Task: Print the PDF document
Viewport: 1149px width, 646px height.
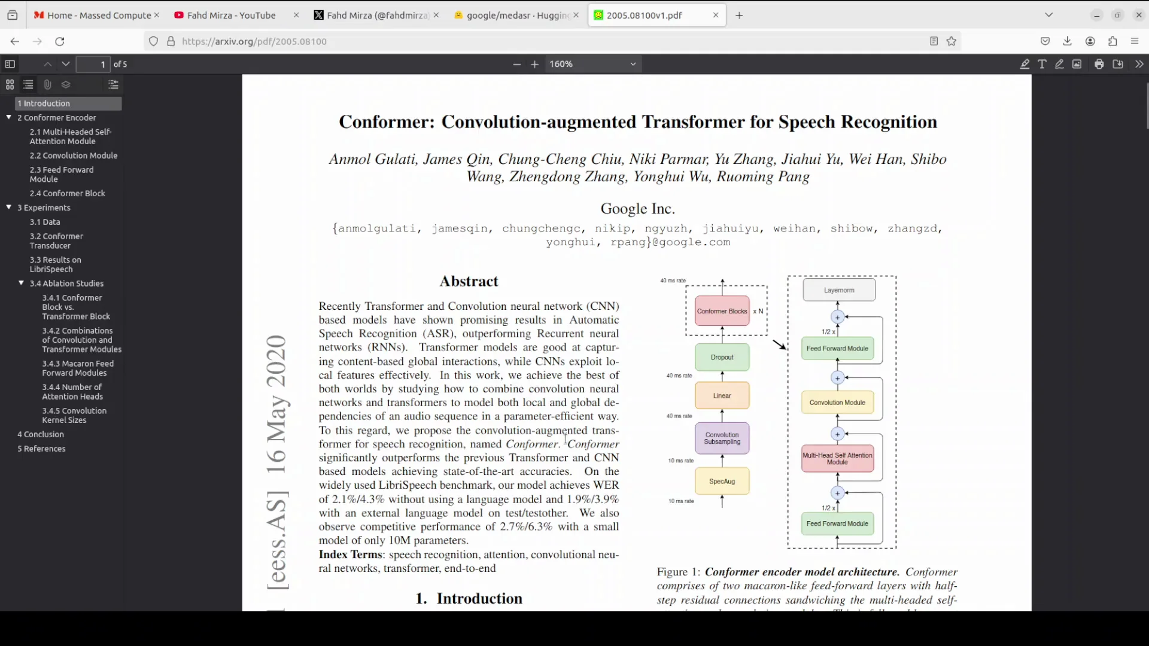Action: [1099, 64]
